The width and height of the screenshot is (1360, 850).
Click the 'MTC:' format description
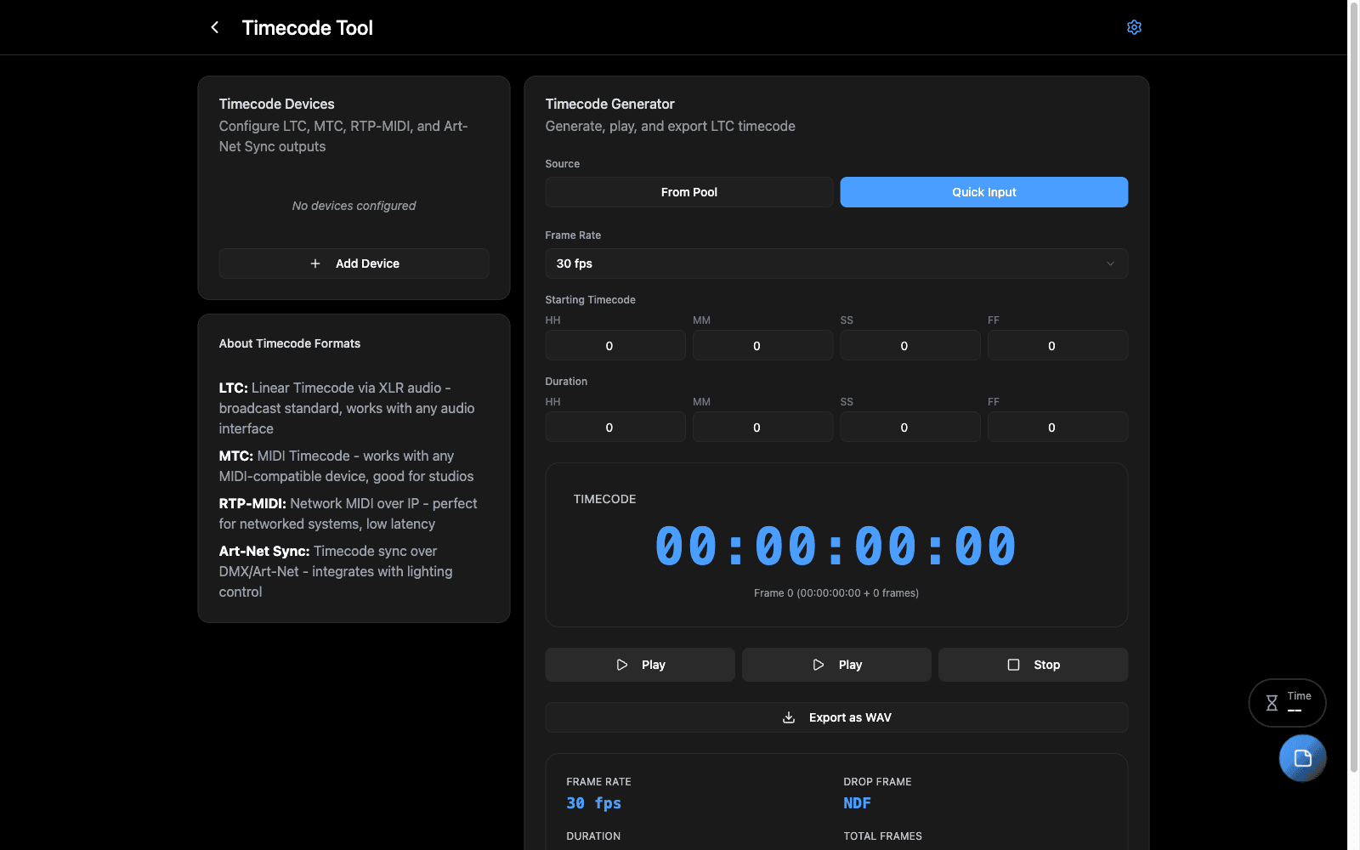click(x=347, y=466)
